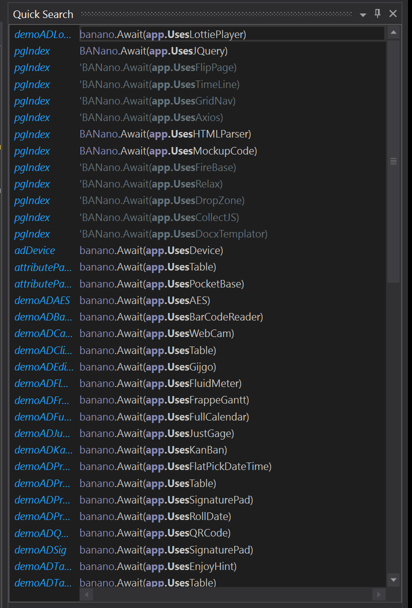Select the UsesFlipPage result
This screenshot has height=608, width=412.
(158, 67)
